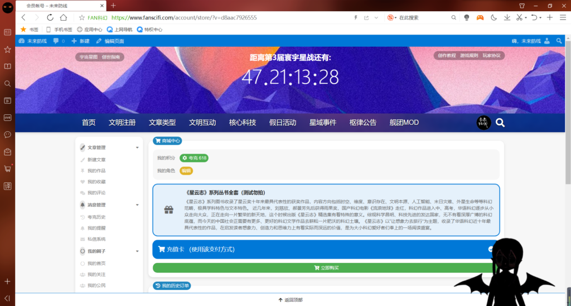571x306 pixels.
Task: Open sidebar shopping cart icon
Action: click(7, 169)
